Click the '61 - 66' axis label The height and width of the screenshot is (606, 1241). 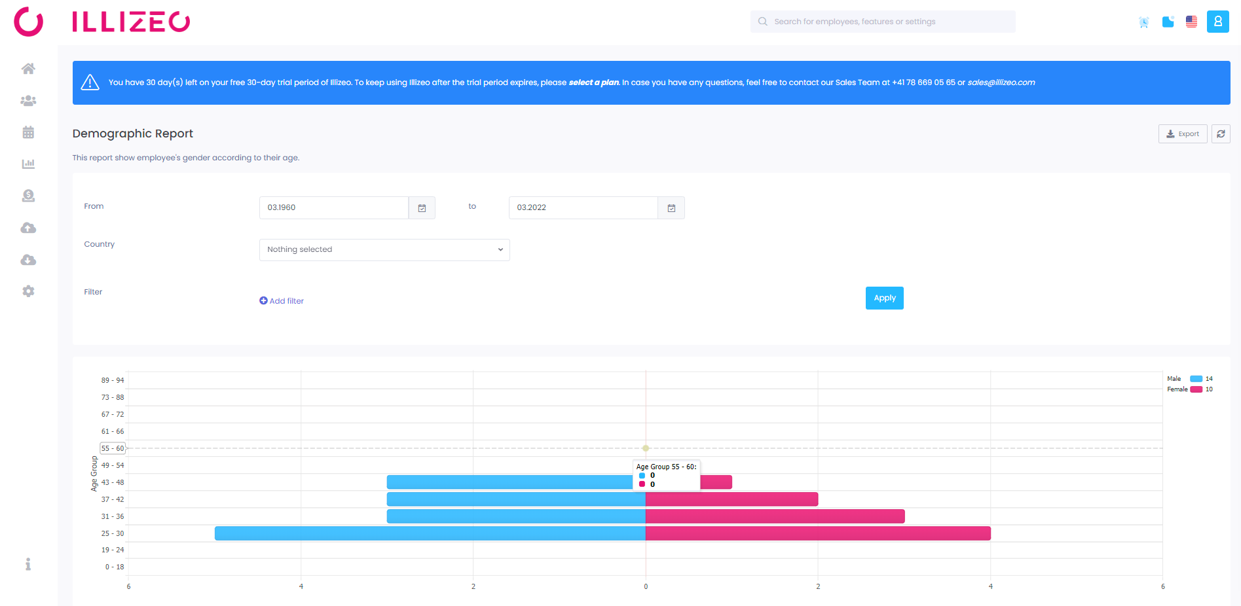113,431
